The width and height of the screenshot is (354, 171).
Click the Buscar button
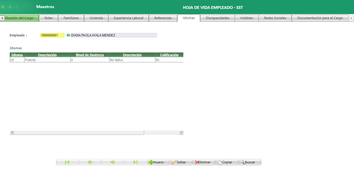(x=250, y=162)
